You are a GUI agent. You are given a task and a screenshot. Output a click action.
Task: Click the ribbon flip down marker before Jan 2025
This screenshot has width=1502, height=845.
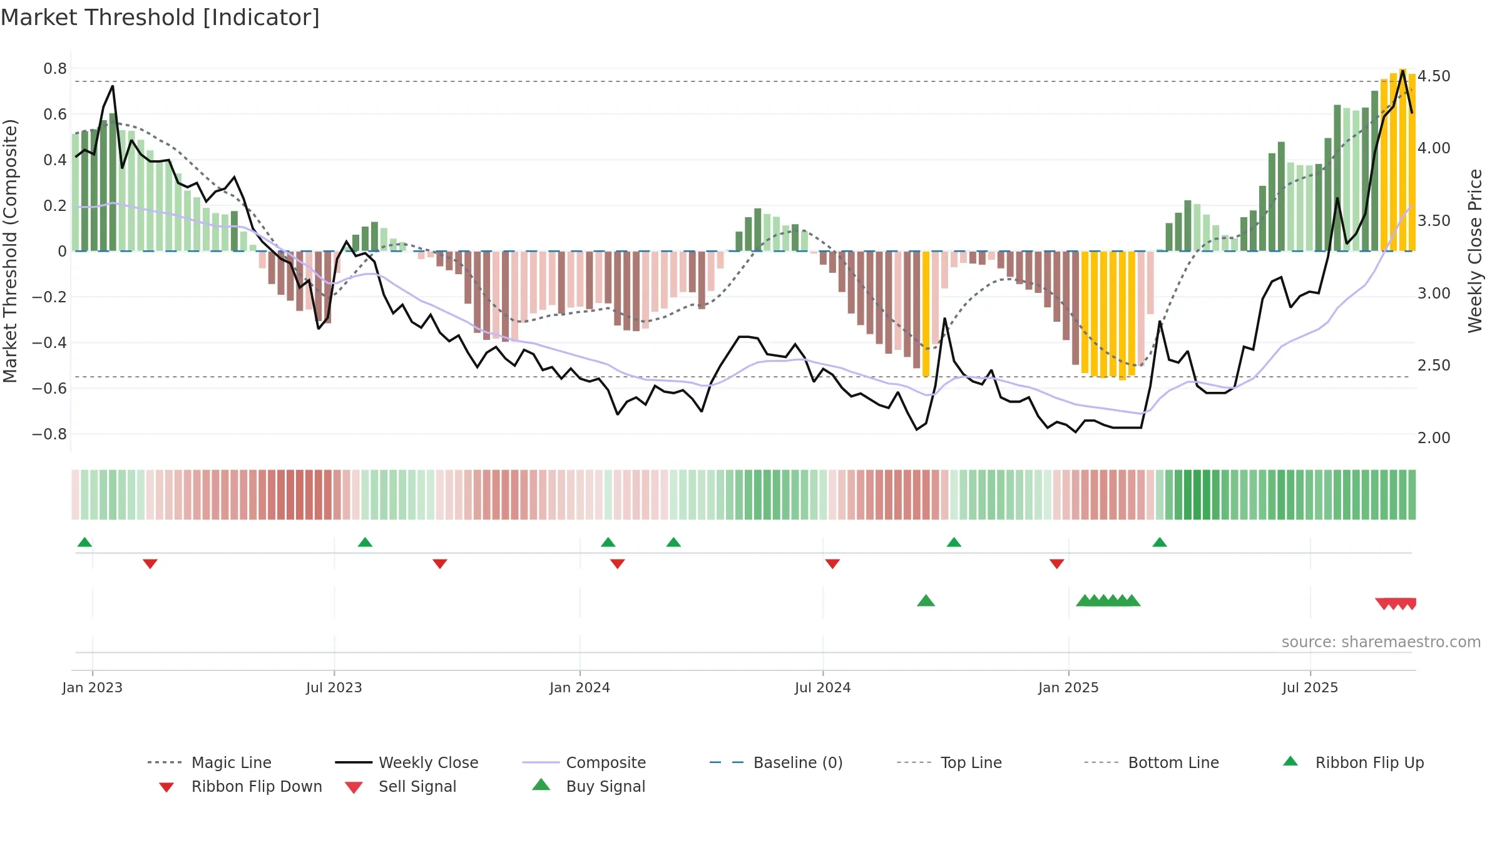pyautogui.click(x=1057, y=564)
